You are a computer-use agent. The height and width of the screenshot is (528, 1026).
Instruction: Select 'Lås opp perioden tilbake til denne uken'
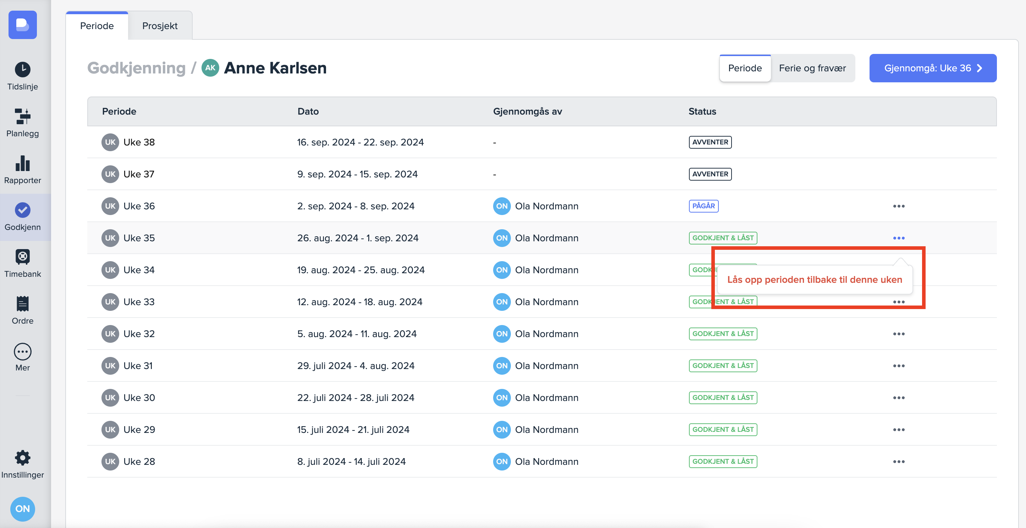pyautogui.click(x=814, y=280)
